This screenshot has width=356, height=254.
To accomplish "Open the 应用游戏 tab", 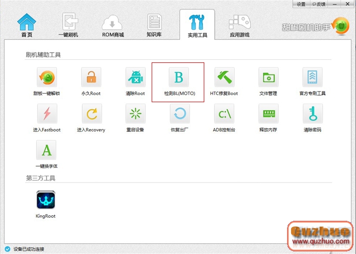I will (x=240, y=26).
